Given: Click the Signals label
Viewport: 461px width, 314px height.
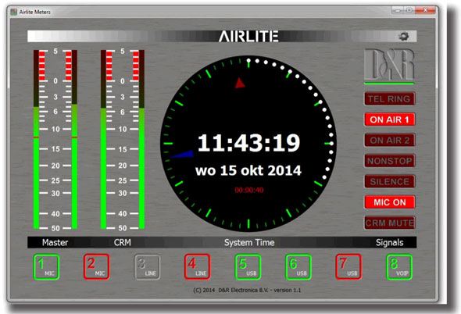Looking at the screenshot, I should [x=390, y=243].
